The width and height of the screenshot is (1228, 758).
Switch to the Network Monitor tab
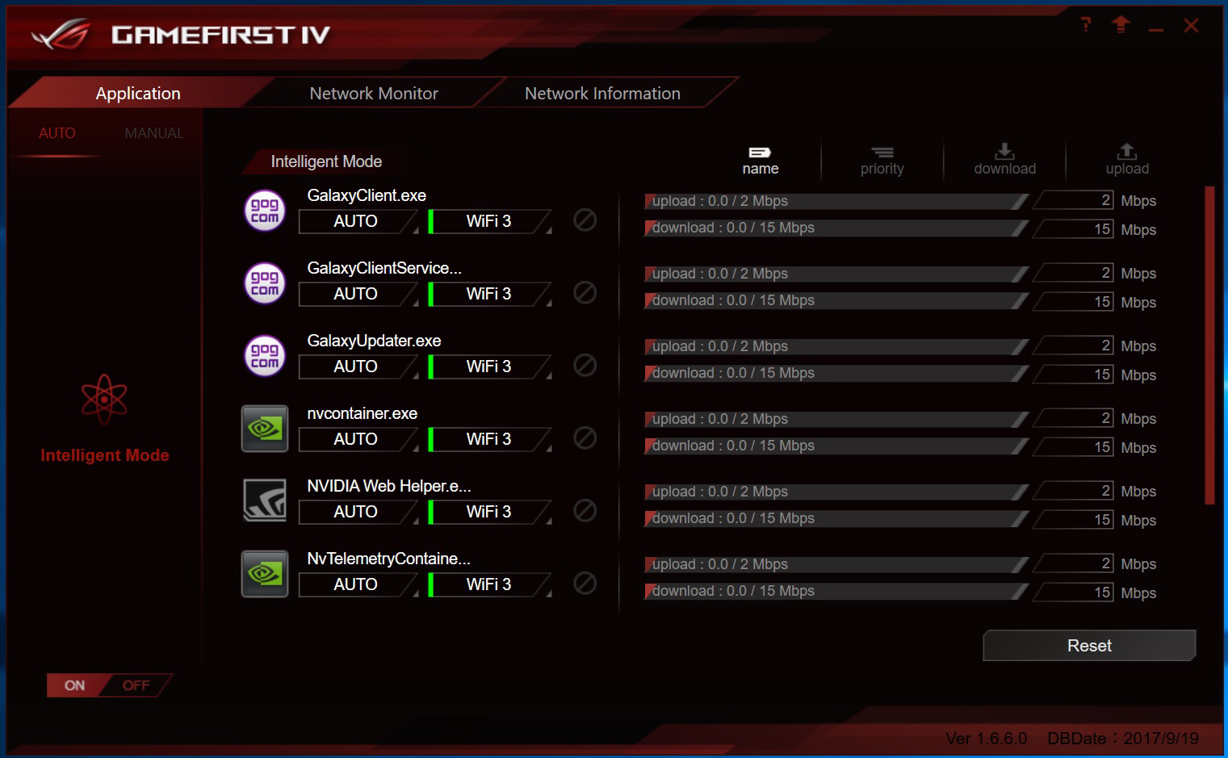point(374,93)
